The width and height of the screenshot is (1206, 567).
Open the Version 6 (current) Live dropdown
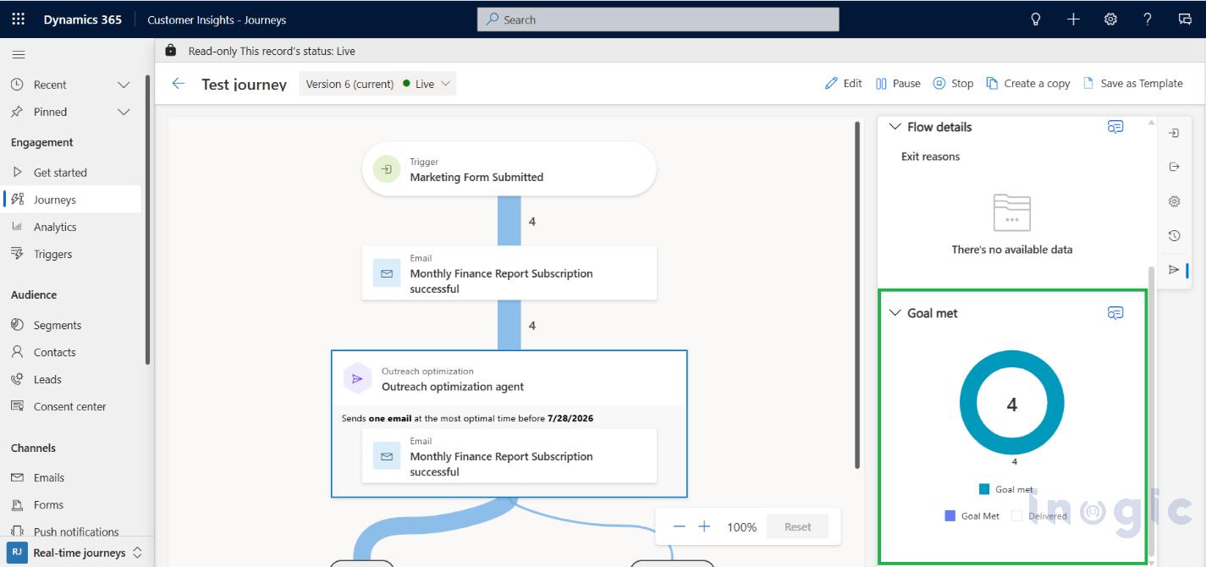(x=377, y=84)
